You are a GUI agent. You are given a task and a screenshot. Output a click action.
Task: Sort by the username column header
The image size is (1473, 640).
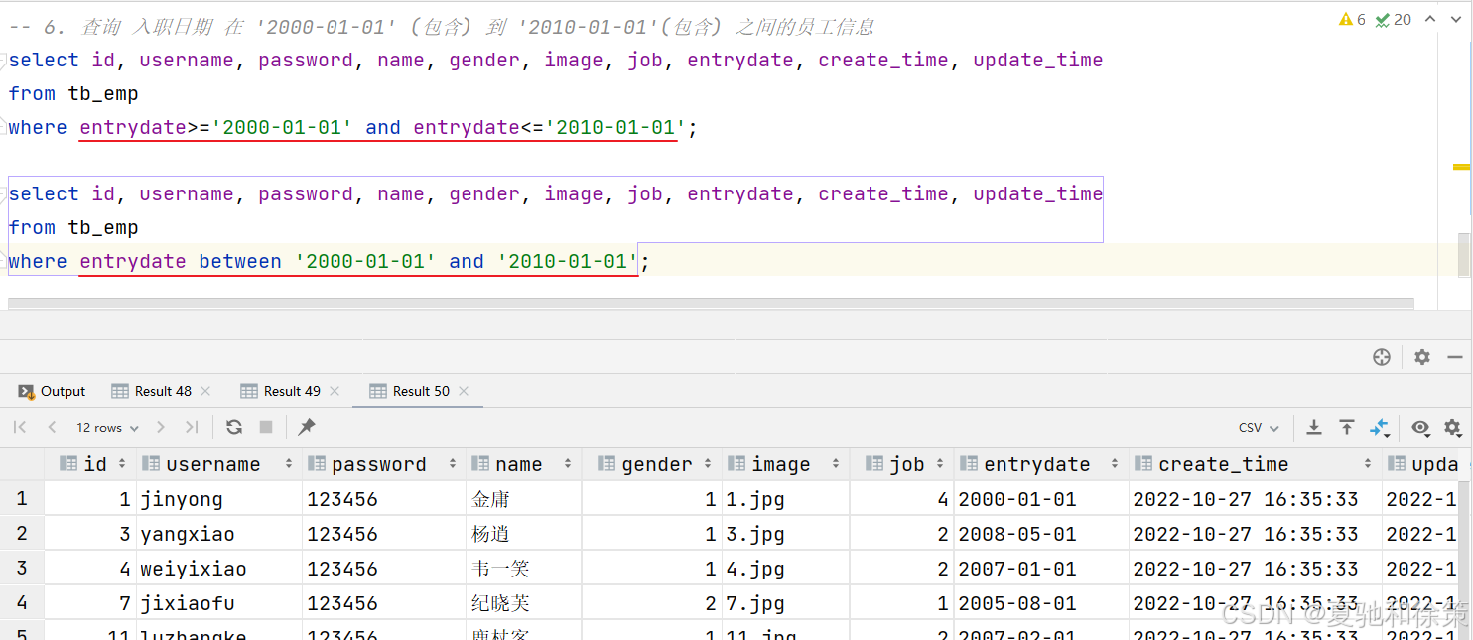coord(219,464)
